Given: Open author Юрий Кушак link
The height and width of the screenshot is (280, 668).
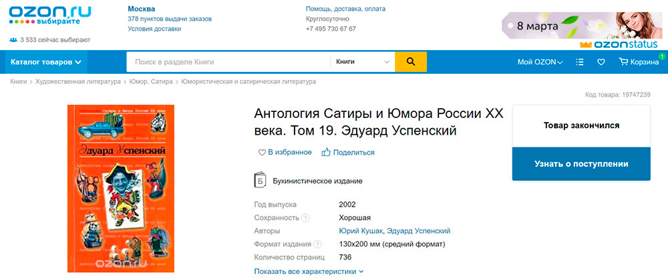Looking at the screenshot, I should 361,231.
